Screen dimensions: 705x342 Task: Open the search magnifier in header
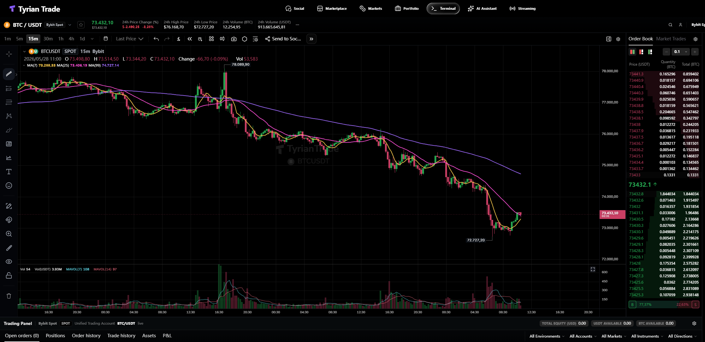pos(671,25)
